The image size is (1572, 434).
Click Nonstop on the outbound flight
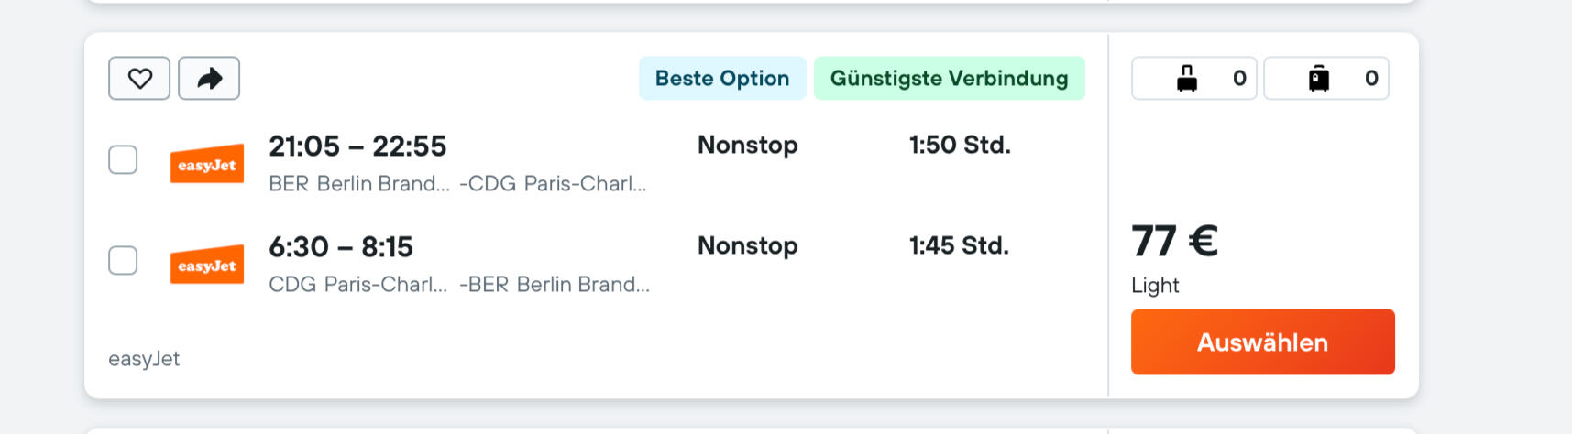[x=747, y=146]
